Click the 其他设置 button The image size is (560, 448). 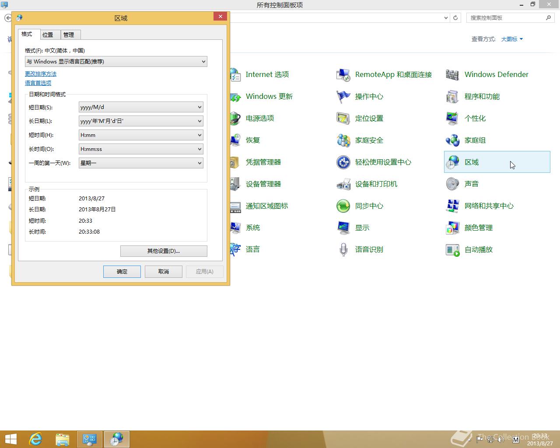pos(164,251)
